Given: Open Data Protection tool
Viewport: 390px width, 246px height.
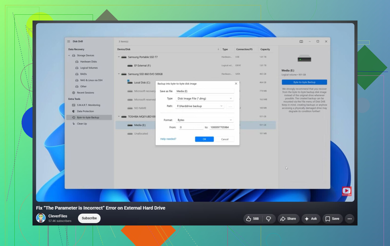Looking at the screenshot, I should pos(85,111).
